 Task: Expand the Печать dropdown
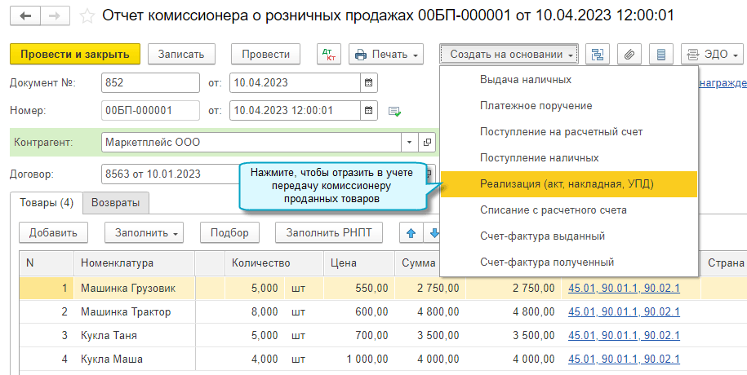(386, 55)
